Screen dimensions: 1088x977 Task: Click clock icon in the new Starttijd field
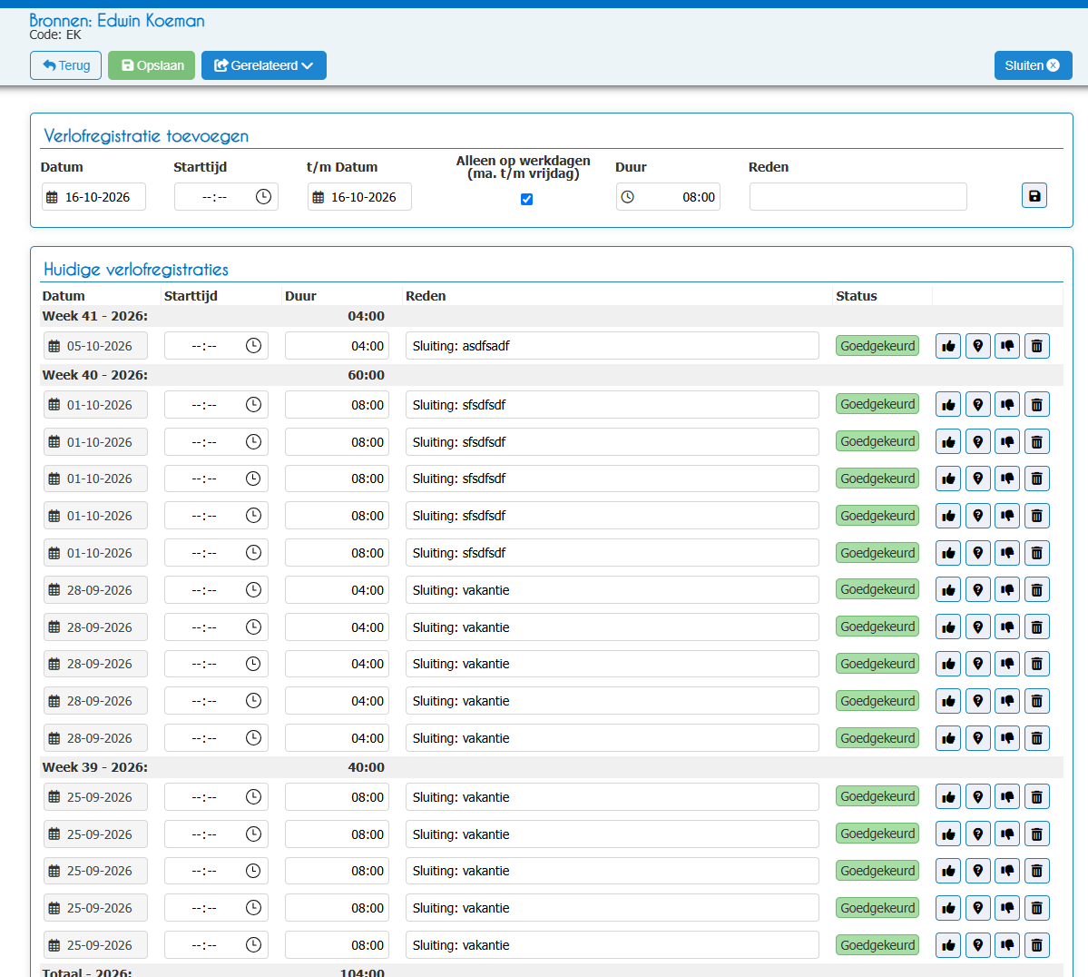263,196
